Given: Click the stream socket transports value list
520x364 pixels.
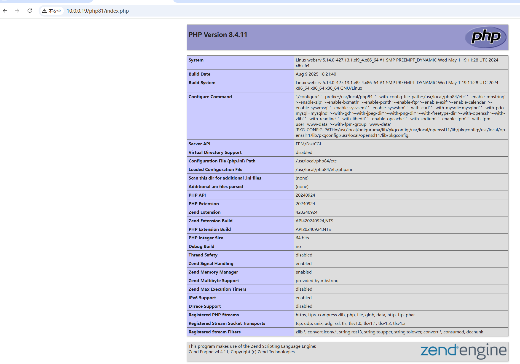Looking at the screenshot, I should (351, 323).
